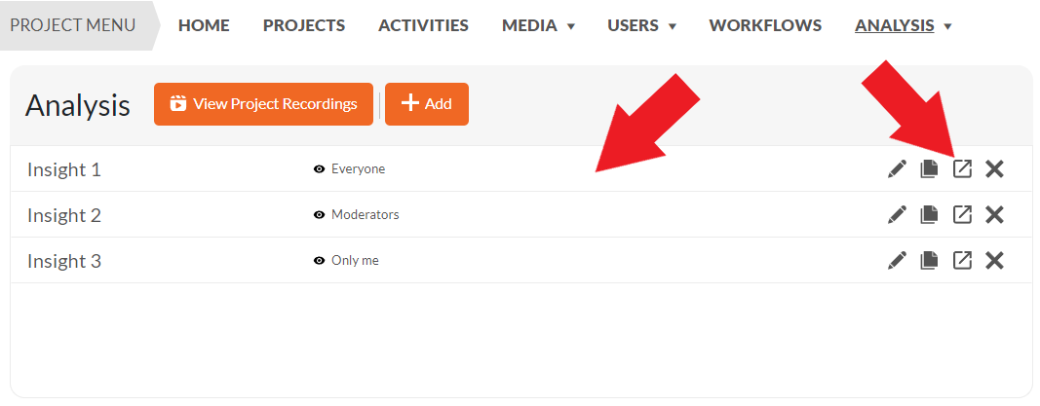This screenshot has width=1040, height=406.
Task: Open Insight 2 in a new window
Action: pos(962,214)
